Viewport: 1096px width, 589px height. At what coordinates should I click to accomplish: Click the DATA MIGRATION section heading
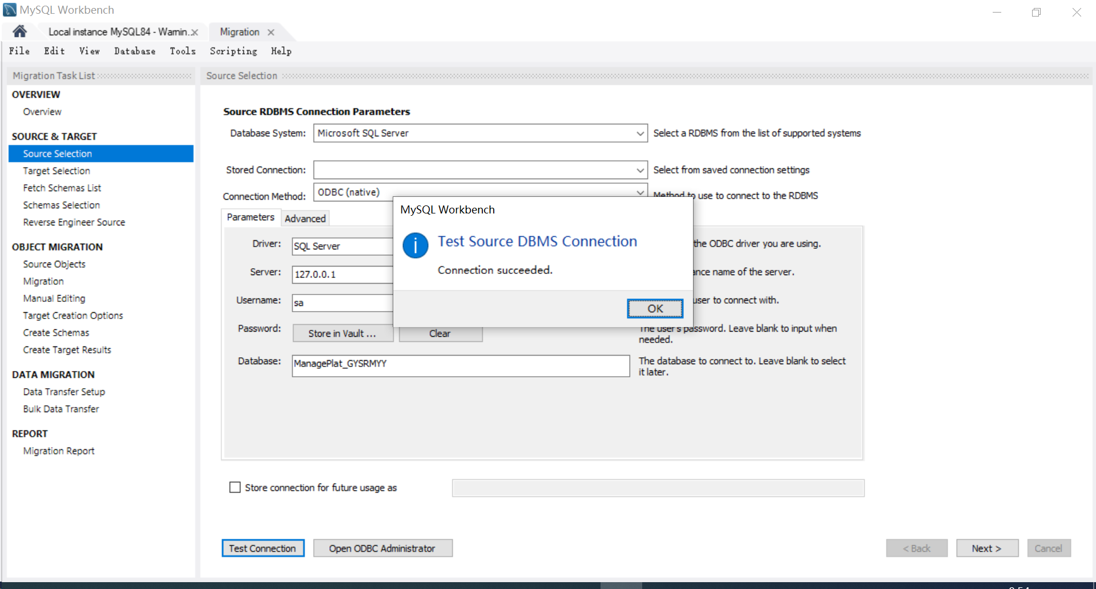53,375
